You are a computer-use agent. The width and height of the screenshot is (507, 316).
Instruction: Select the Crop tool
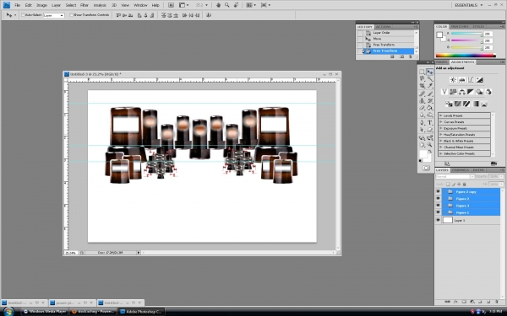[x=422, y=86]
